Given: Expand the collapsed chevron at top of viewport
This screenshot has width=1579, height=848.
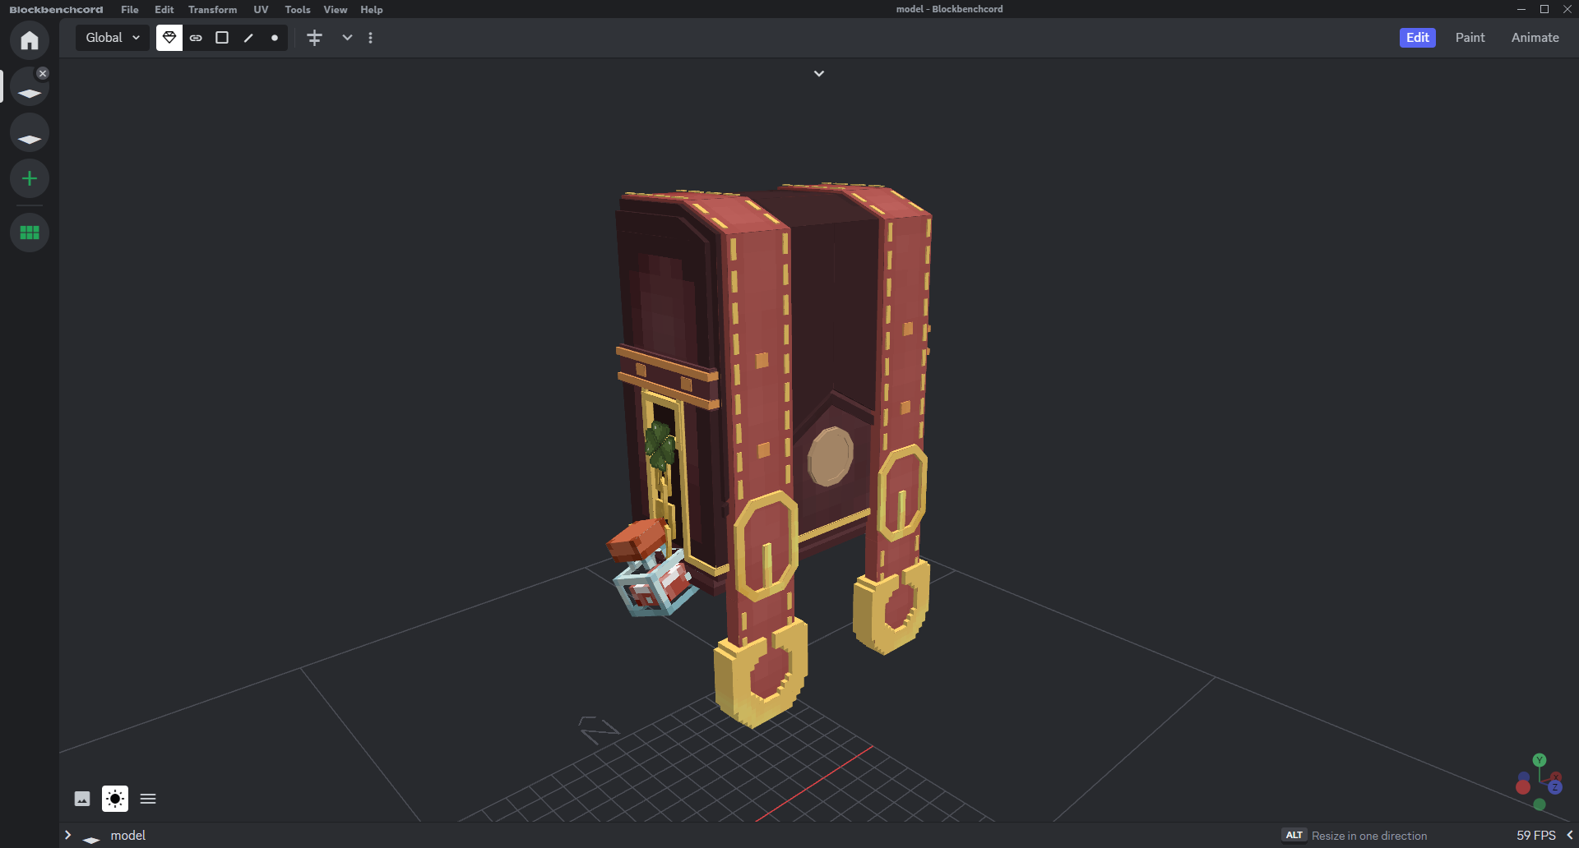Looking at the screenshot, I should [x=819, y=74].
